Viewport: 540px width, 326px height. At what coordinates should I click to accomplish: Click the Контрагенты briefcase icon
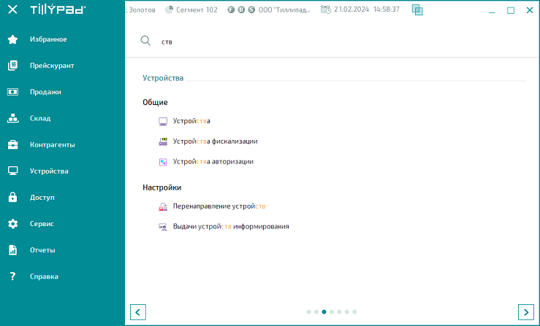[x=12, y=144]
